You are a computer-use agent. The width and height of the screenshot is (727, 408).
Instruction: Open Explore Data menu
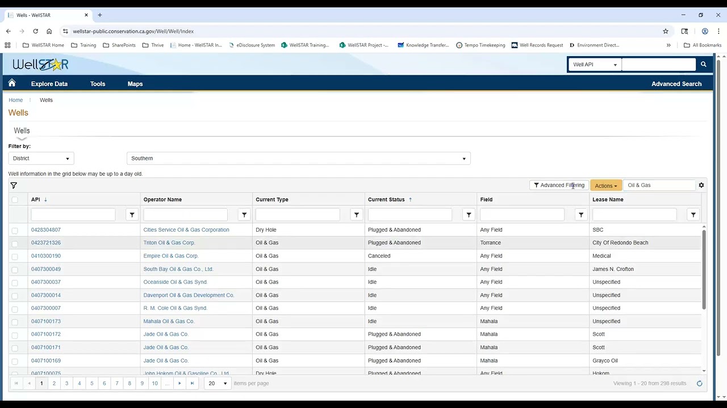(x=49, y=84)
